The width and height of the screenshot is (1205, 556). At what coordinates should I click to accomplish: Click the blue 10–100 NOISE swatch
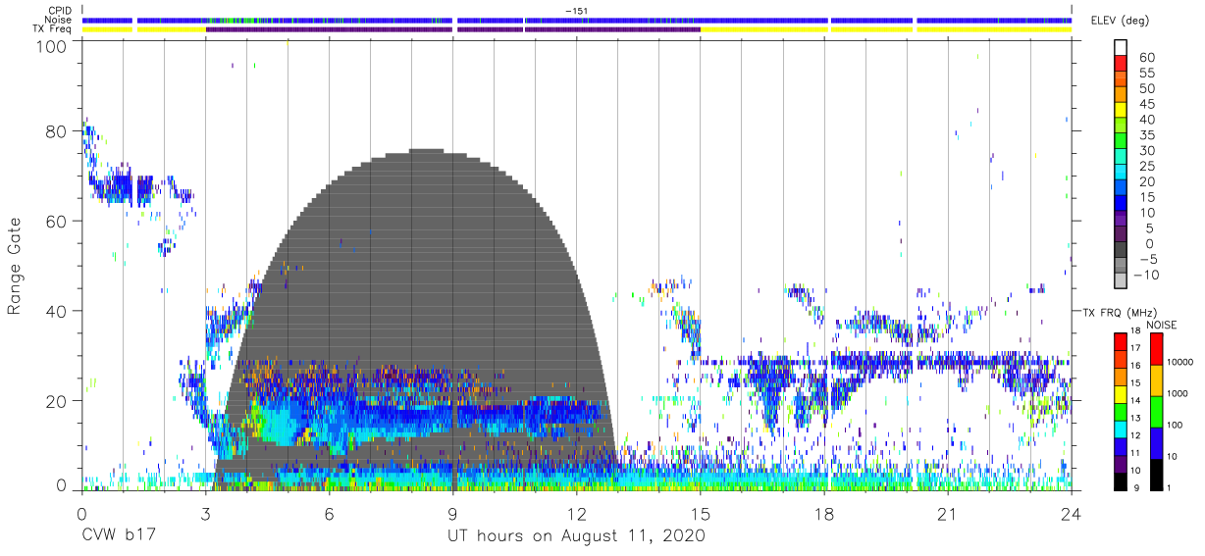tap(1155, 442)
